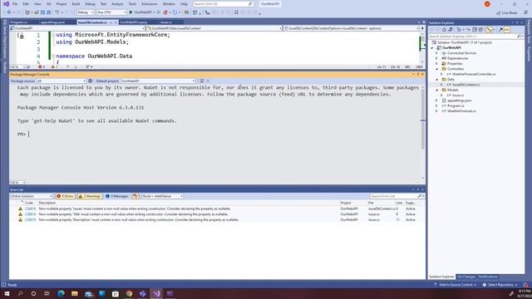The image size is (532, 299).
Task: Switch to the Notifications bottom tab
Action: pos(488,277)
